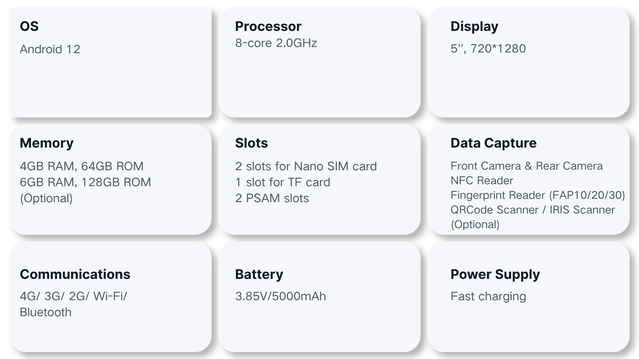Click the Fast charging text
639x359 pixels.
[488, 296]
